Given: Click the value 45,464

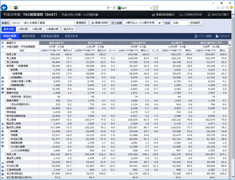Looking at the screenshot, I should [x=56, y=62].
